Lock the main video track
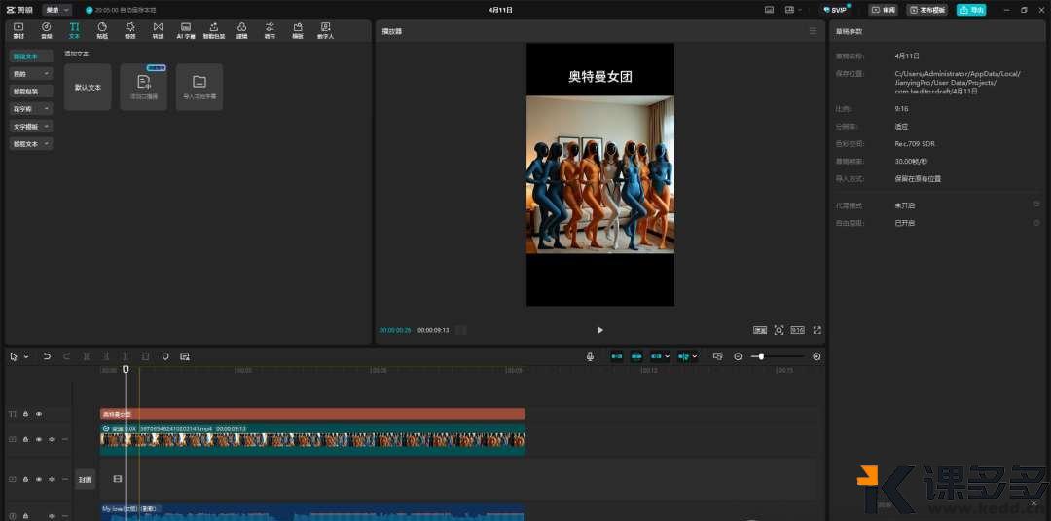Image resolution: width=1051 pixels, height=521 pixels. click(x=25, y=439)
